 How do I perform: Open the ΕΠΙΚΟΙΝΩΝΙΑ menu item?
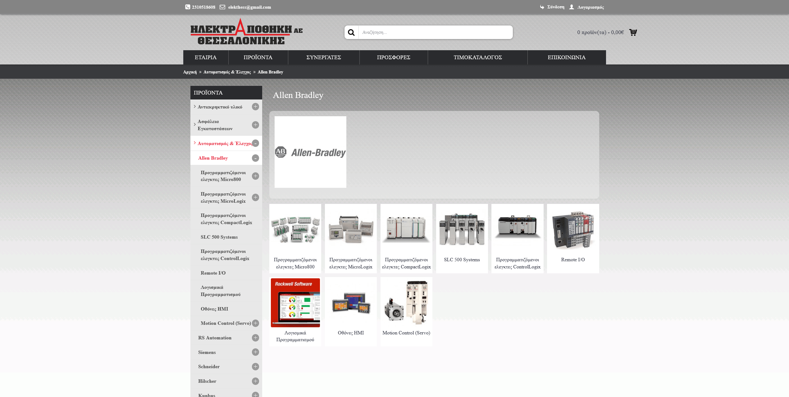(567, 57)
